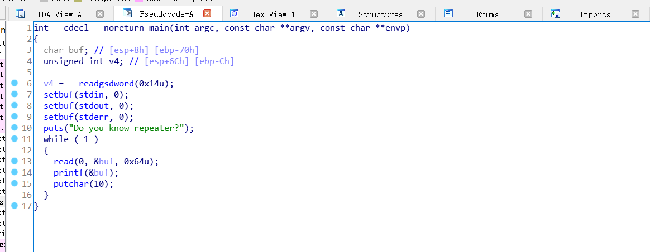Click the while keyword
Screen dimensions: 650x252
click(56, 139)
